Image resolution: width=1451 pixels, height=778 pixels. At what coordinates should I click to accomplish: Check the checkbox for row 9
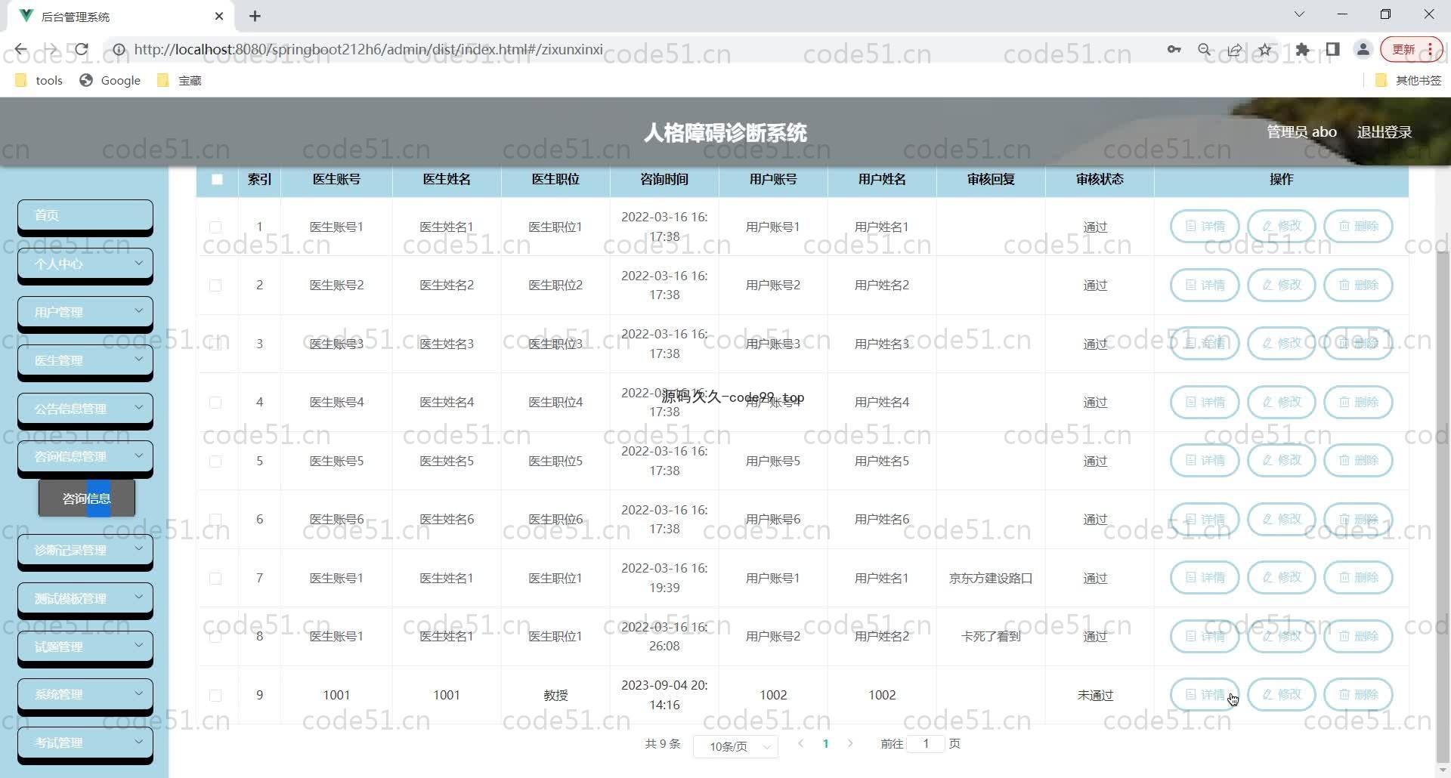click(x=215, y=696)
